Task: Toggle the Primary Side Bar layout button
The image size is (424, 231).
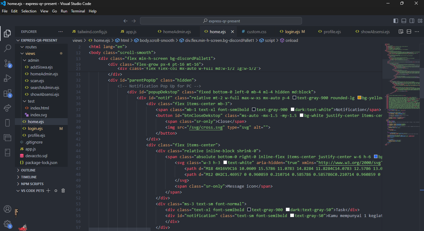Action: pos(396,21)
